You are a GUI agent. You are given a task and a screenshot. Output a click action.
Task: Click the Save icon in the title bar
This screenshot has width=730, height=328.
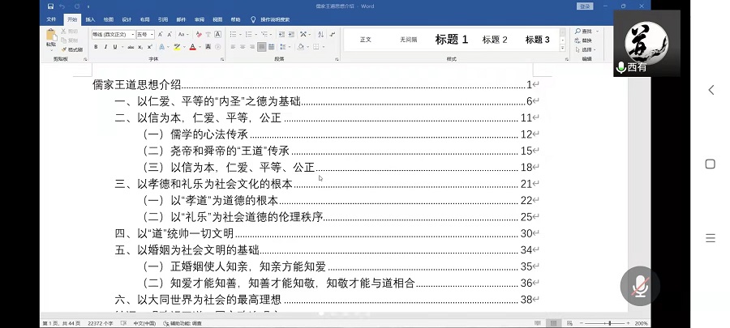51,6
